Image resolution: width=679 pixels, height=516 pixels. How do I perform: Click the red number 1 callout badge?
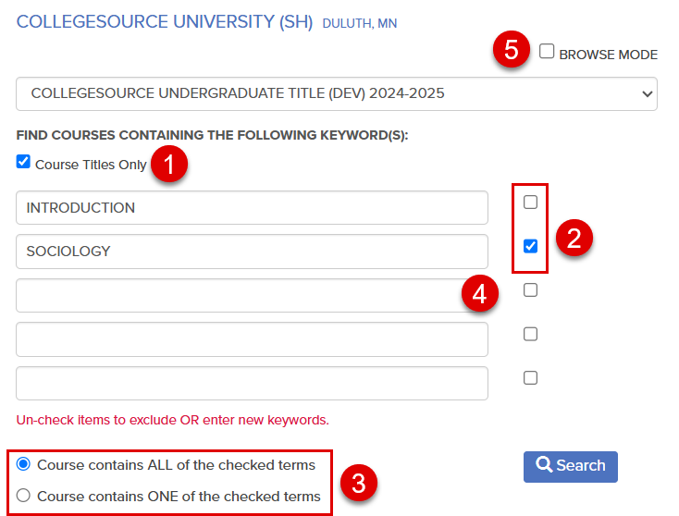click(169, 164)
